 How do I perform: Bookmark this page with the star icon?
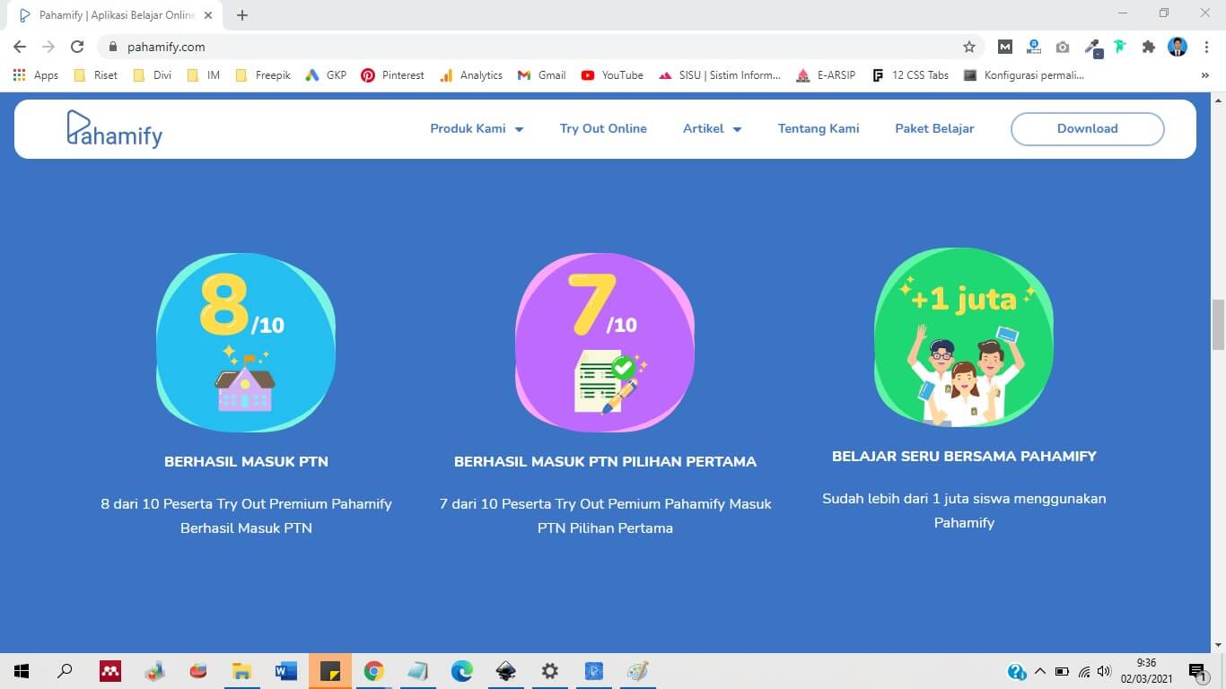pyautogui.click(x=969, y=47)
